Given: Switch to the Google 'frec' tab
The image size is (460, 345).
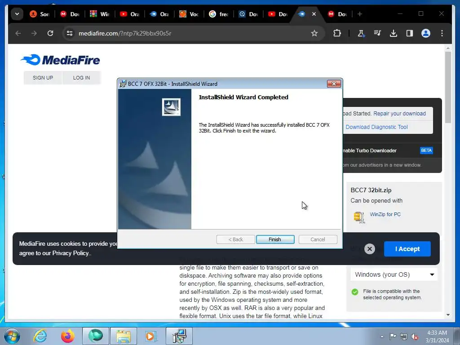Looking at the screenshot, I should (219, 14).
